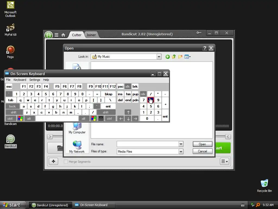Expand the File name dropdown arrow
The image size is (278, 209).
pyautogui.click(x=181, y=144)
